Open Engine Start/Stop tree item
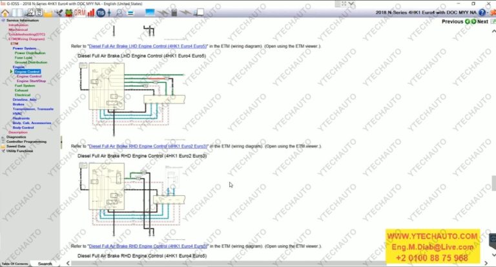 [31, 81]
